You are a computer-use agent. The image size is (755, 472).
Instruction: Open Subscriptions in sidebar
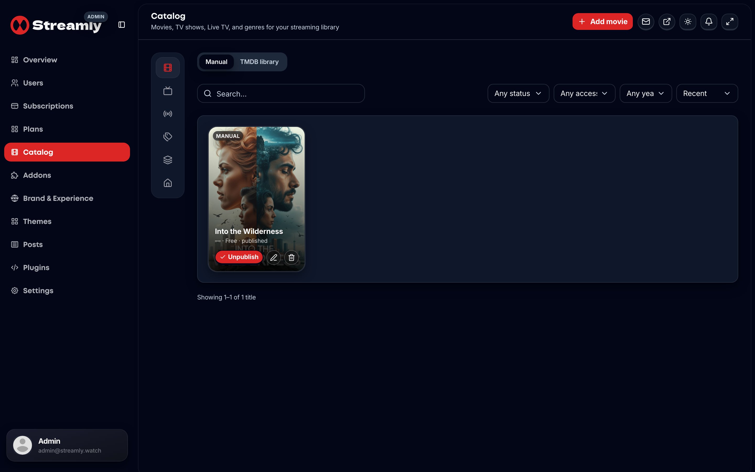click(x=67, y=106)
